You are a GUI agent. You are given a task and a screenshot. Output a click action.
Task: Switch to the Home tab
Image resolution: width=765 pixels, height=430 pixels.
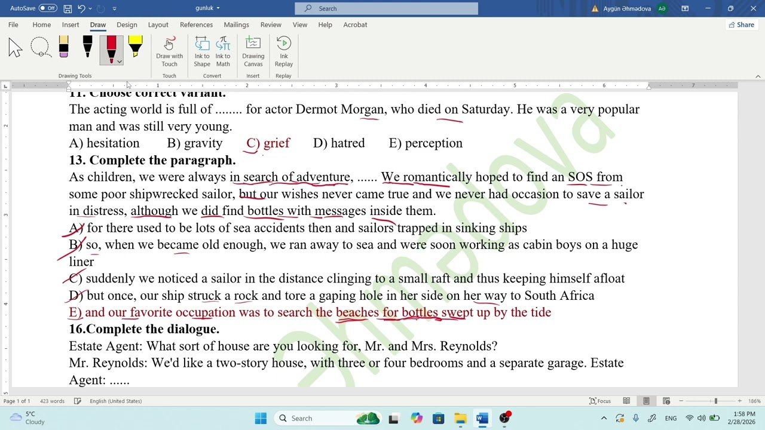(42, 24)
